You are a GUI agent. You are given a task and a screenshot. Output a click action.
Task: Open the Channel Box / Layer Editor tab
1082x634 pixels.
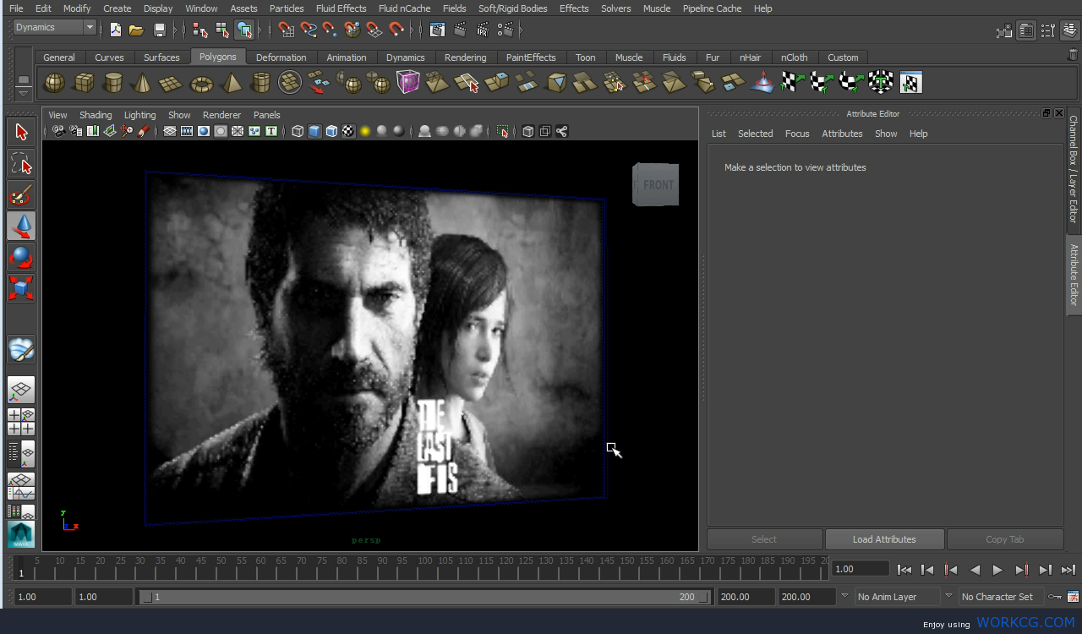click(x=1074, y=169)
